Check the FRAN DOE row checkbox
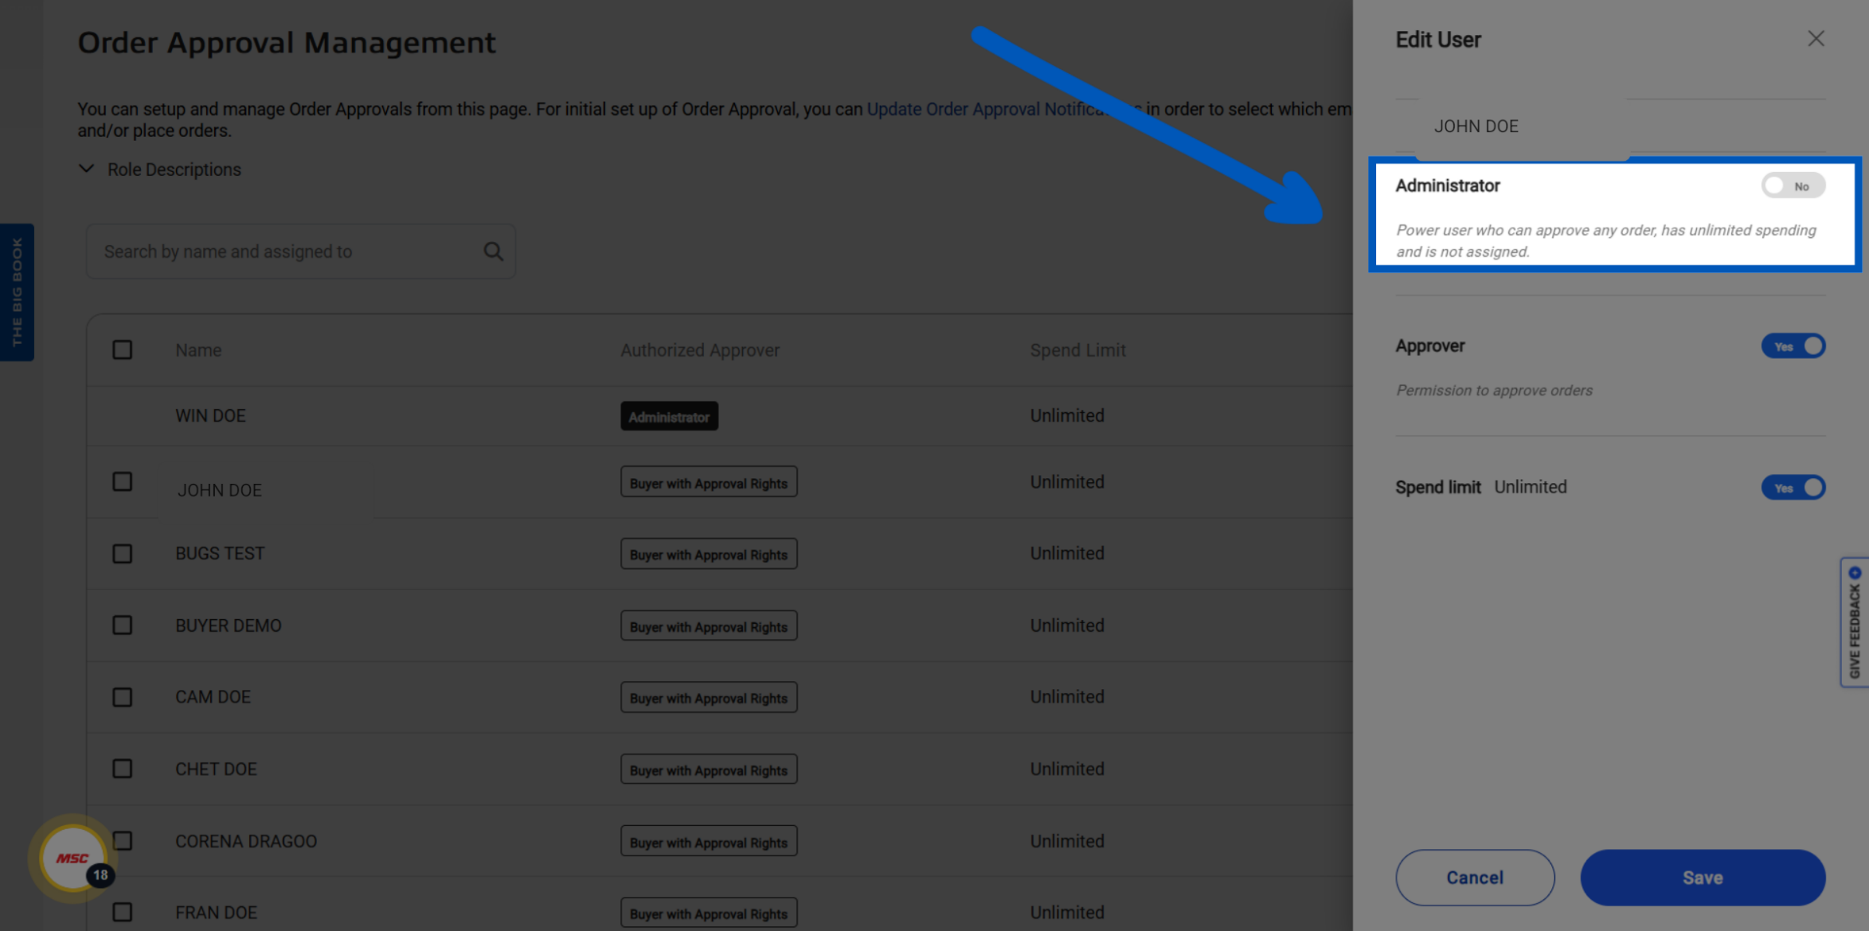1869x931 pixels. [122, 912]
